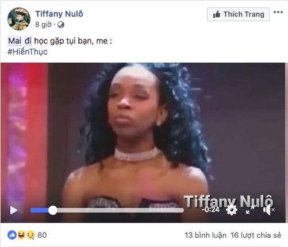Open the Tiffany Nulô page name link
Viewport: 288px width, 247px height.
click(x=59, y=14)
